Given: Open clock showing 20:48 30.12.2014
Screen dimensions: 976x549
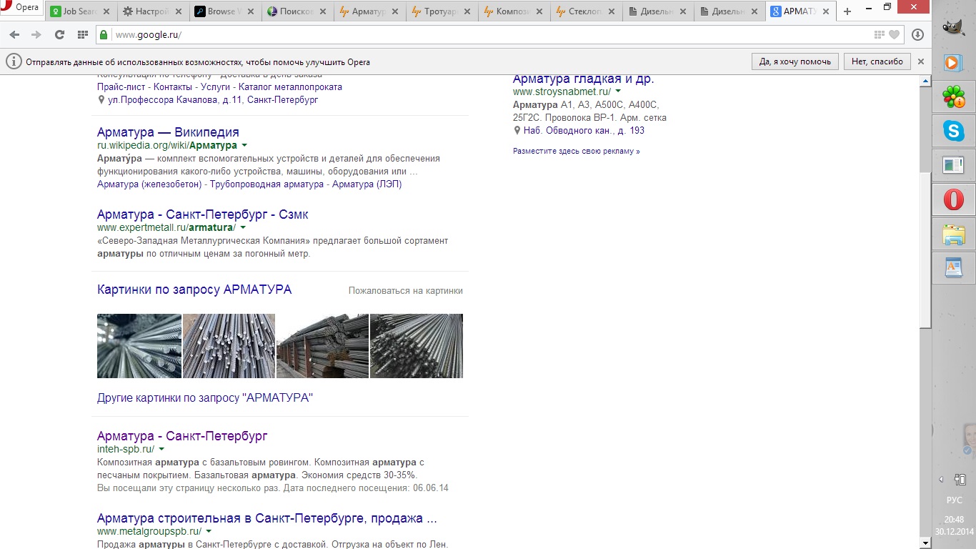Looking at the screenshot, I should click(x=954, y=525).
